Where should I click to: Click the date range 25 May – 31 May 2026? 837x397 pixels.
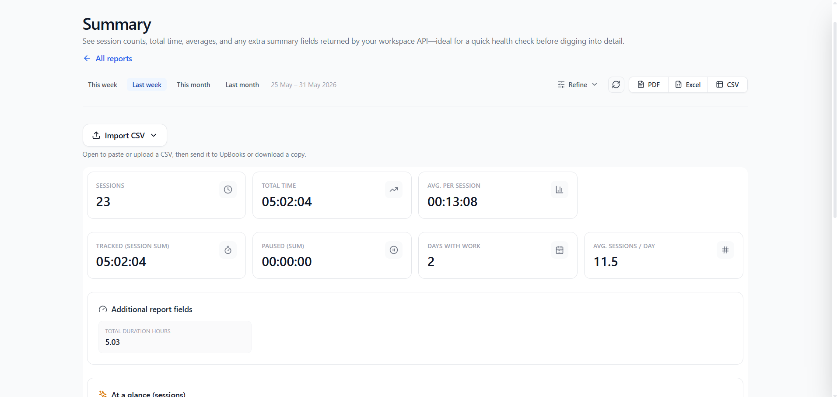pyautogui.click(x=304, y=84)
